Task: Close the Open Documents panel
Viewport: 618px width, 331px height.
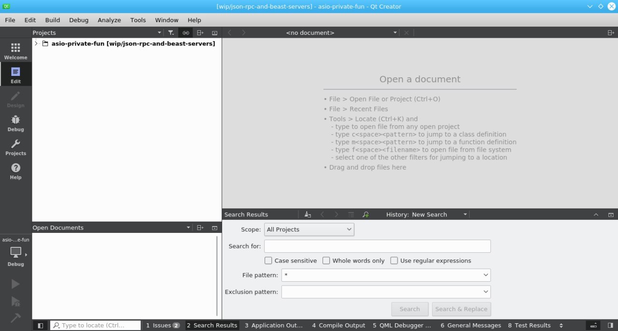Action: pos(215,228)
